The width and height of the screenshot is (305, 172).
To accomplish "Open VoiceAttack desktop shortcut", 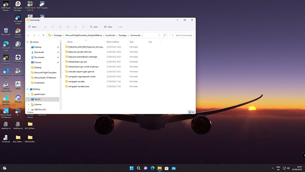I will point(18,45).
